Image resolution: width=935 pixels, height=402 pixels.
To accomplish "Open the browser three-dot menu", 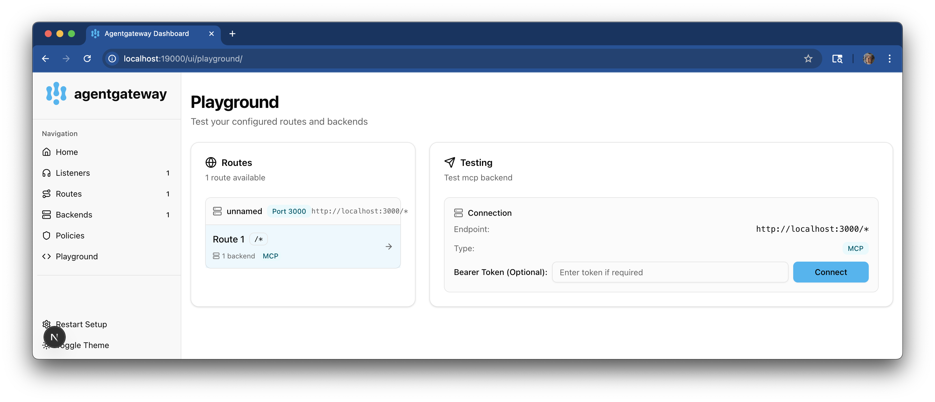I will (889, 59).
